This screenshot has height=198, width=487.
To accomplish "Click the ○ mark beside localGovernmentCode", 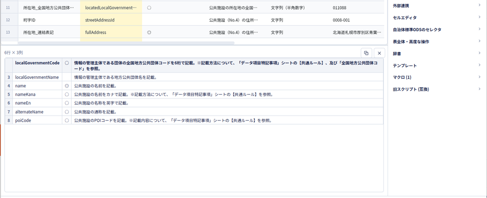I will 67,63.
